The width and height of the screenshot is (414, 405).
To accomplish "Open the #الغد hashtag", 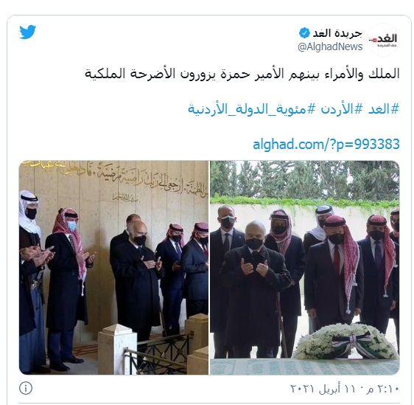I will click(383, 108).
